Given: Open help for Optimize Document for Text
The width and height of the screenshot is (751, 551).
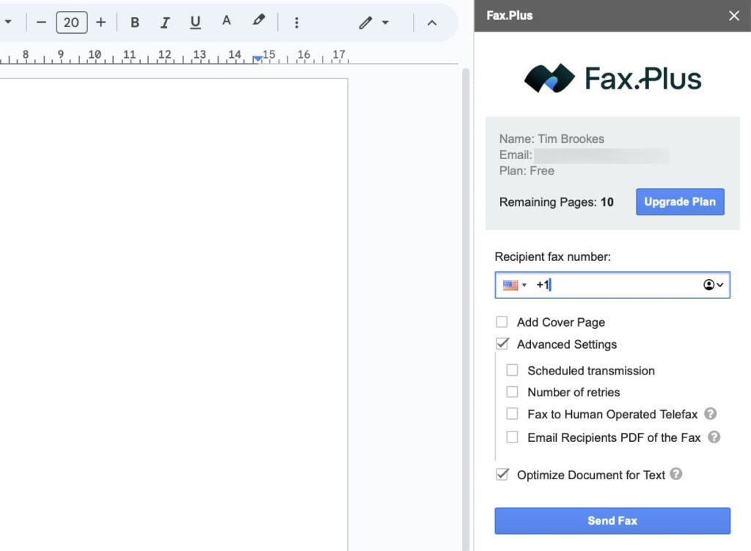Looking at the screenshot, I should (x=676, y=474).
